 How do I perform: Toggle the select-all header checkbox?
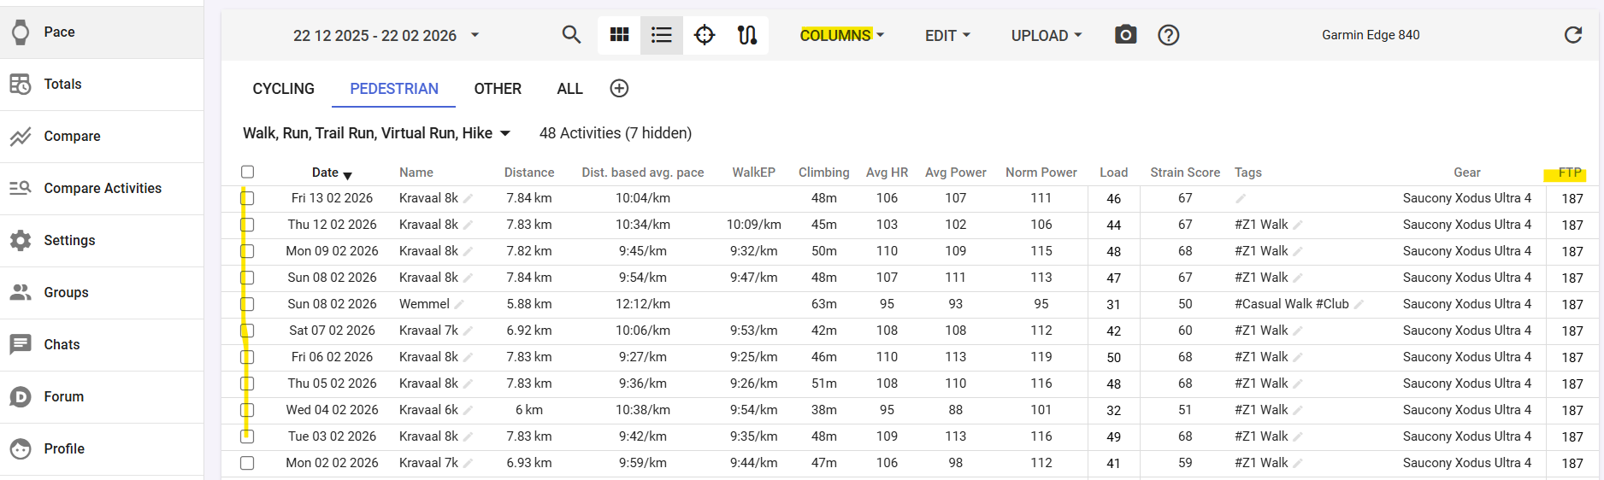point(248,172)
